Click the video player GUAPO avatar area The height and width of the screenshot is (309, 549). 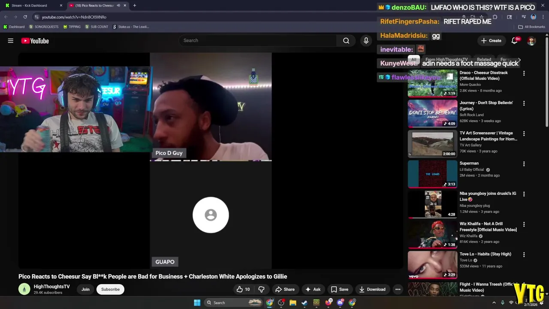[x=211, y=215]
